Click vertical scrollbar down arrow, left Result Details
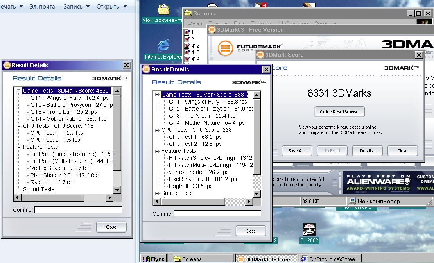 [x=117, y=190]
